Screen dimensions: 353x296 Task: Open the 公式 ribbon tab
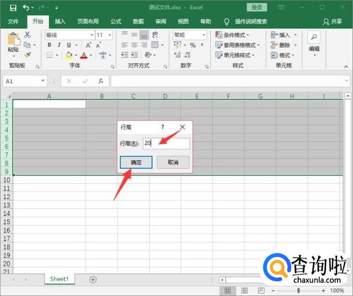116,21
